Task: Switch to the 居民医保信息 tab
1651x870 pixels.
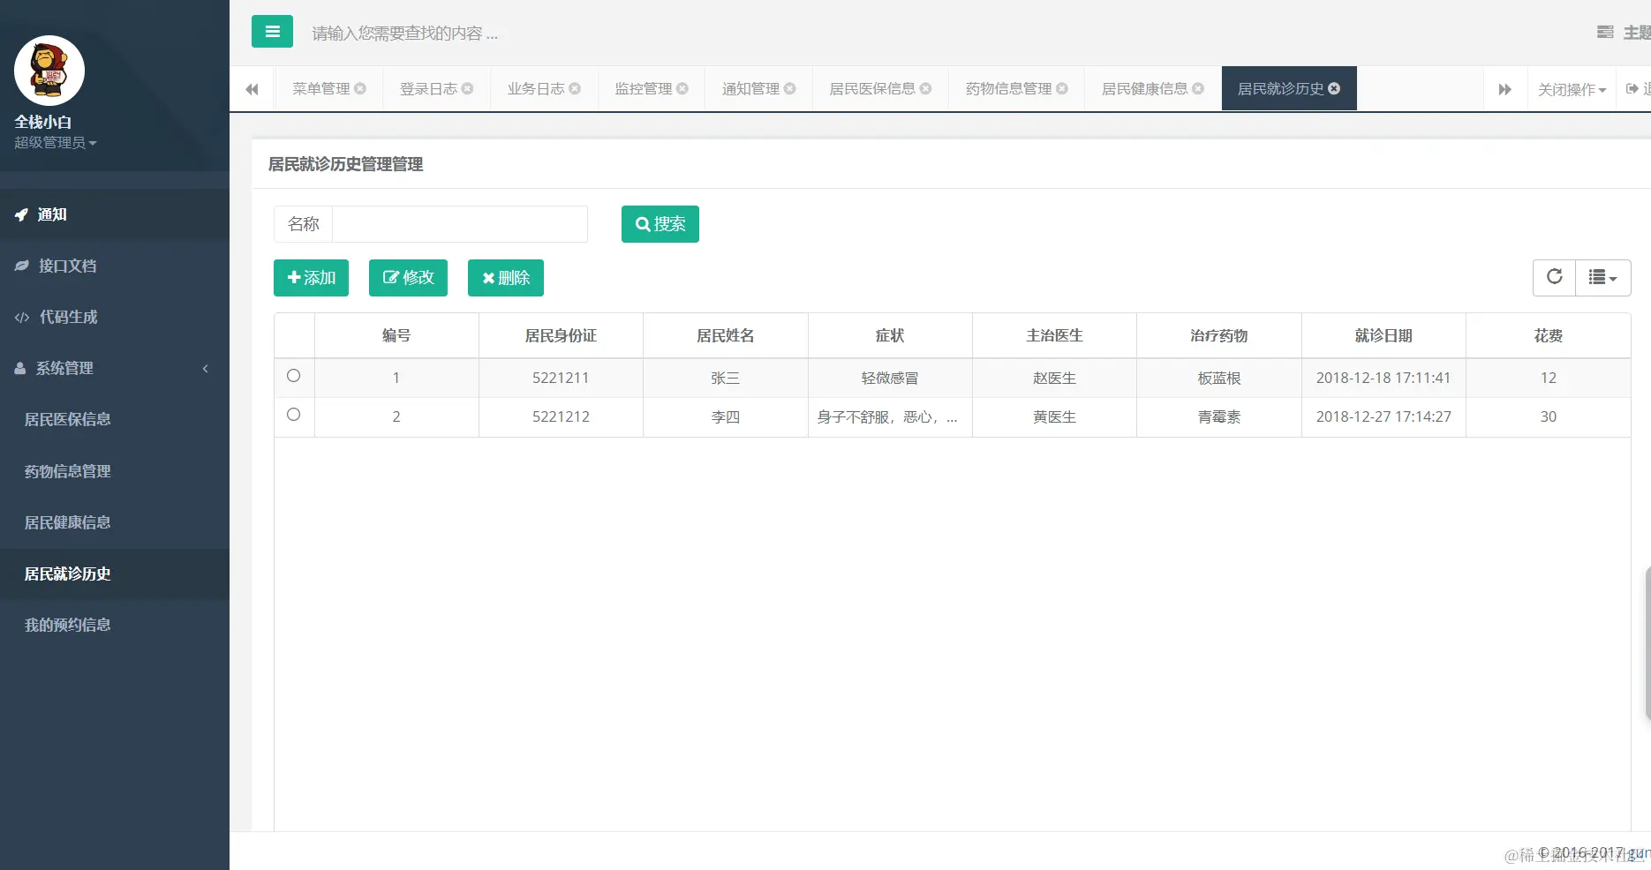Action: click(872, 88)
